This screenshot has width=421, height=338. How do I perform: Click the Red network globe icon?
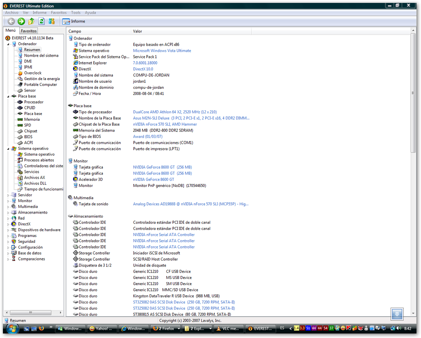[x=14, y=218]
